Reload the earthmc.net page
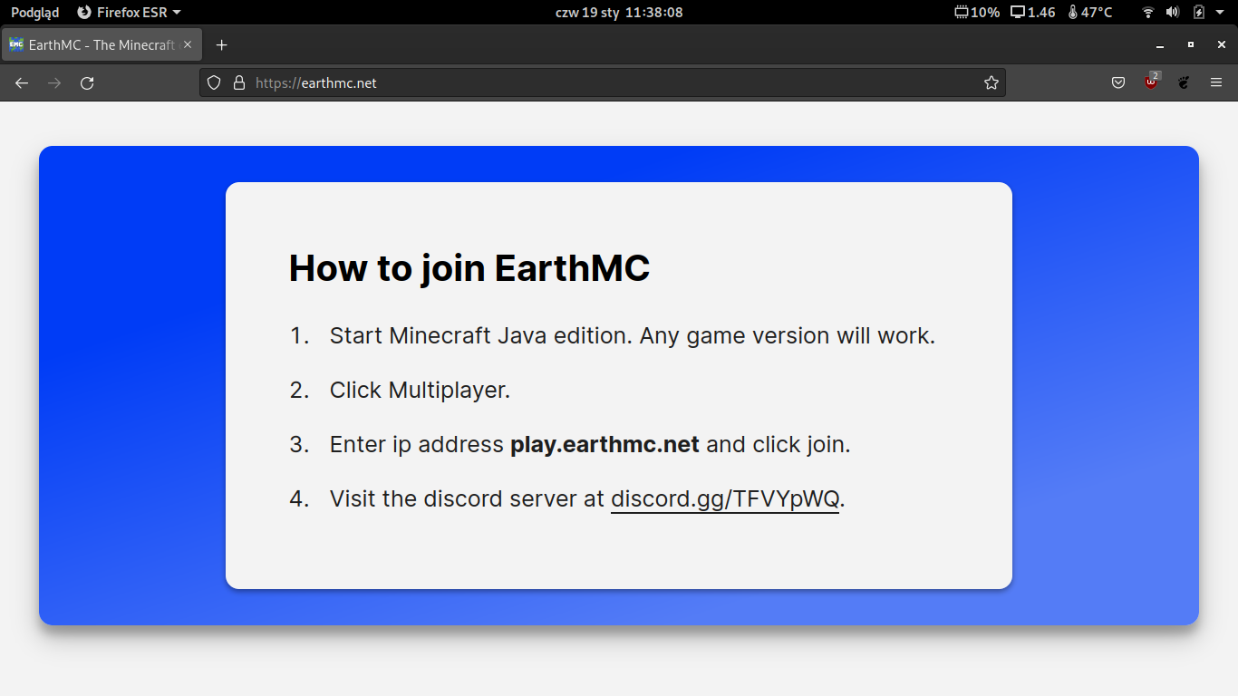The width and height of the screenshot is (1238, 696). coord(87,82)
